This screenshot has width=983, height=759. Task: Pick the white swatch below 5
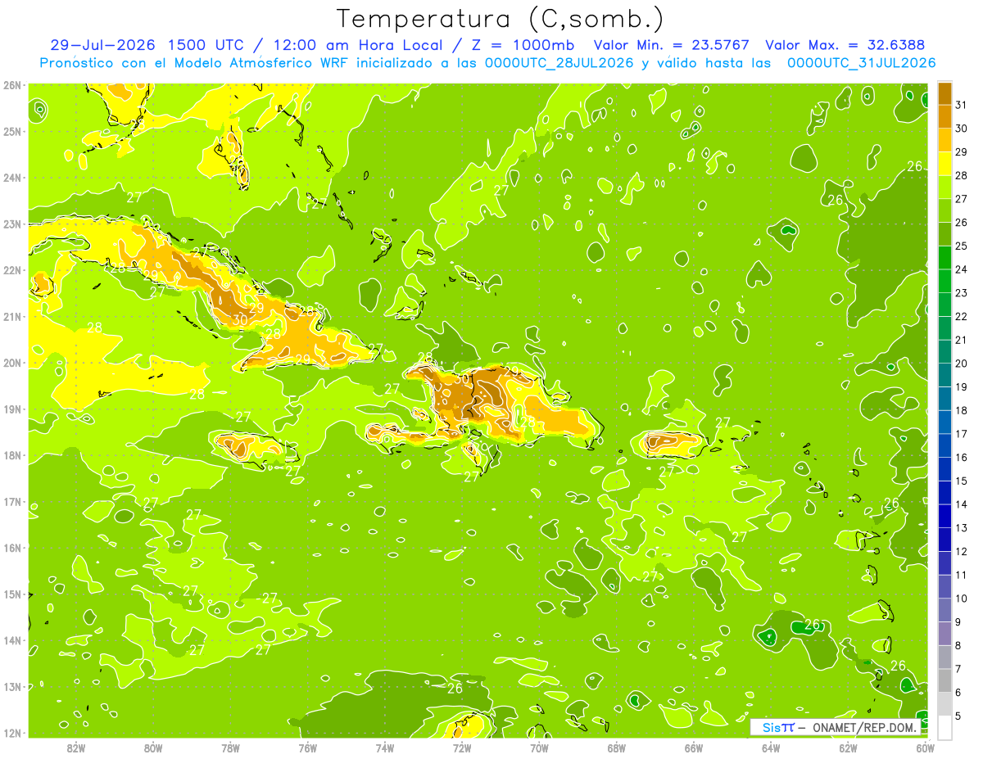pyautogui.click(x=944, y=727)
